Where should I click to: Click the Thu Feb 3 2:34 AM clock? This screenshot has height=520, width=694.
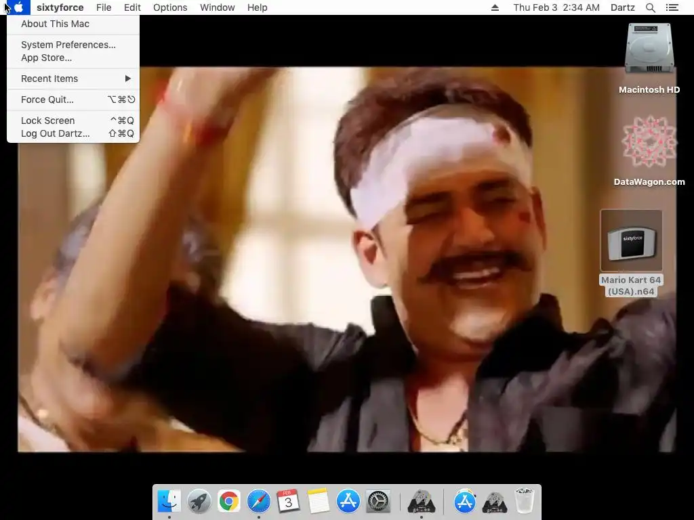(556, 7)
